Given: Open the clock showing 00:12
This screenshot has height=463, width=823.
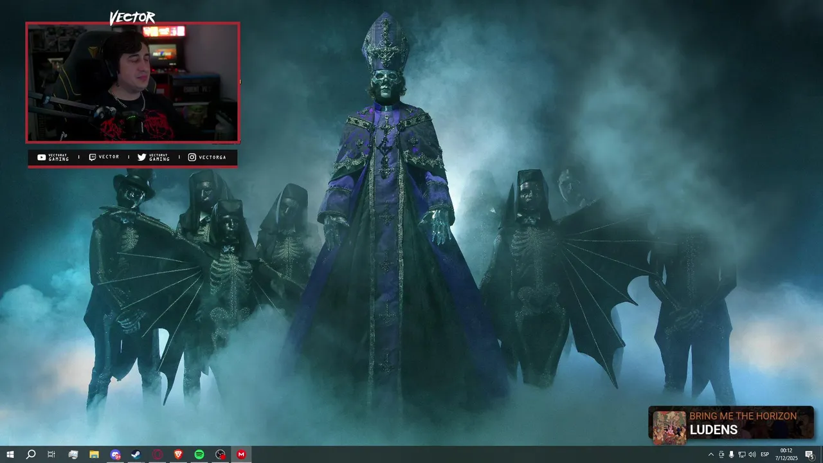Looking at the screenshot, I should (x=786, y=455).
